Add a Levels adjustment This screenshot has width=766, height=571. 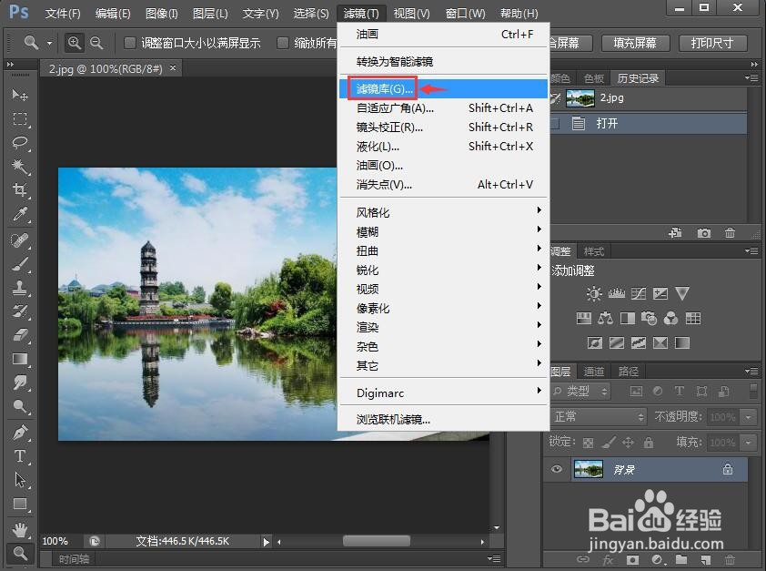616,293
